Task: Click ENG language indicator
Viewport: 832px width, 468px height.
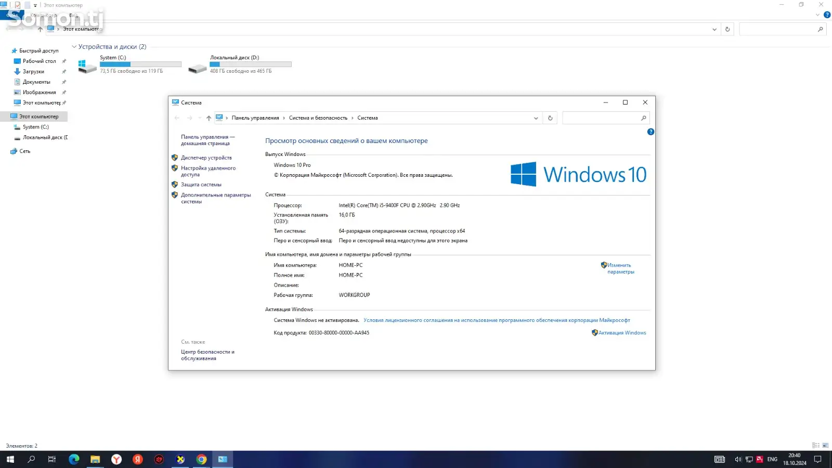Action: 772,459
